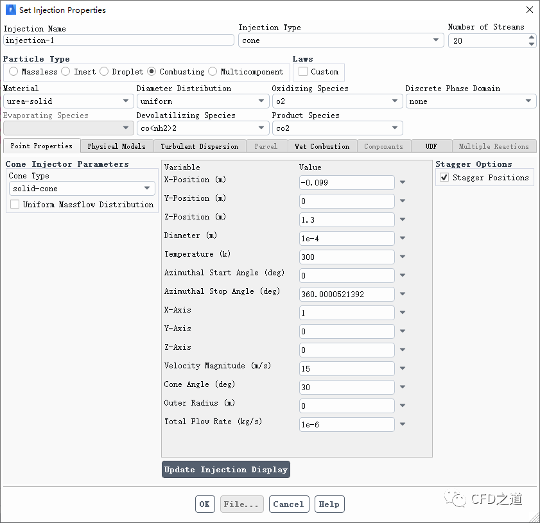540x523 pixels.
Task: Click the arrow icon beside X-Position value
Action: pyautogui.click(x=403, y=183)
